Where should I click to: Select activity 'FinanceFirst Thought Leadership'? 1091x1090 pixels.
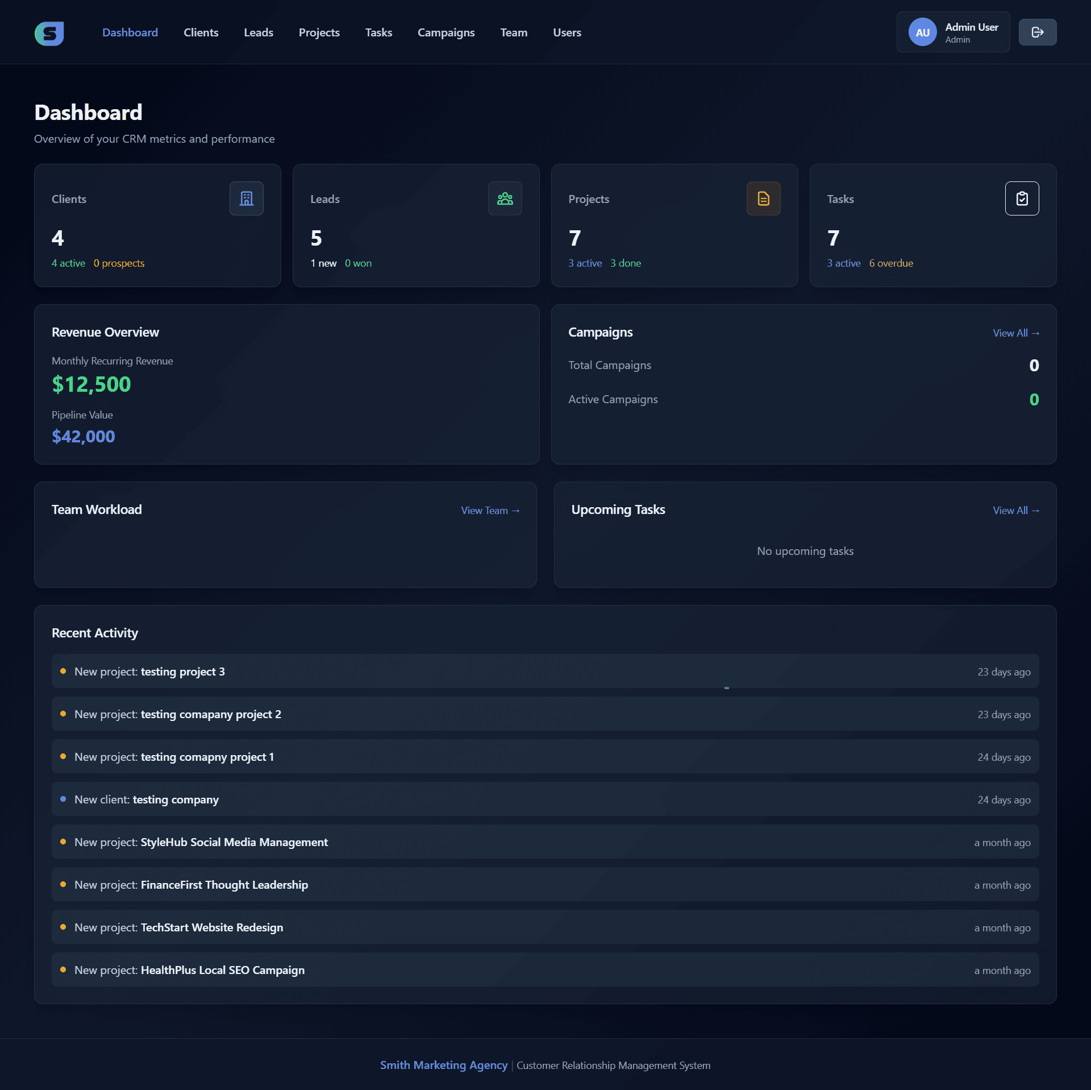click(x=545, y=884)
